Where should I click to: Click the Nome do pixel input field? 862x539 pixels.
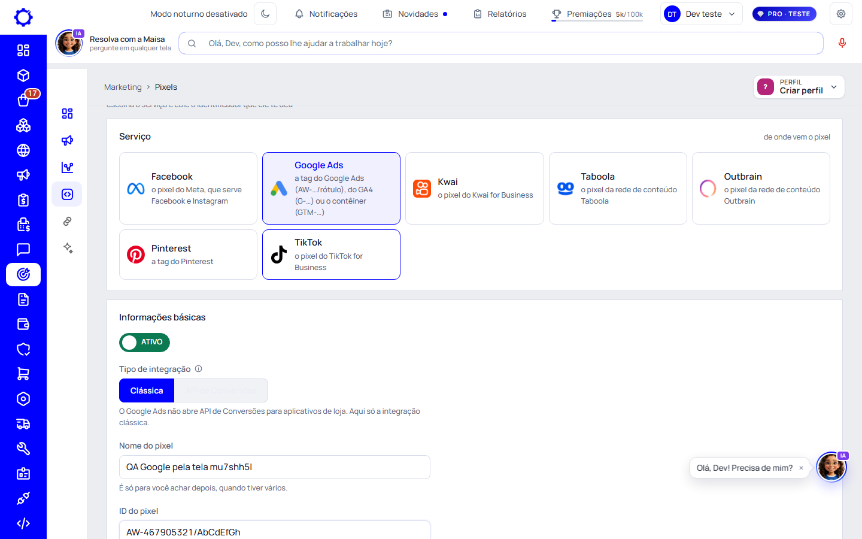click(x=275, y=467)
